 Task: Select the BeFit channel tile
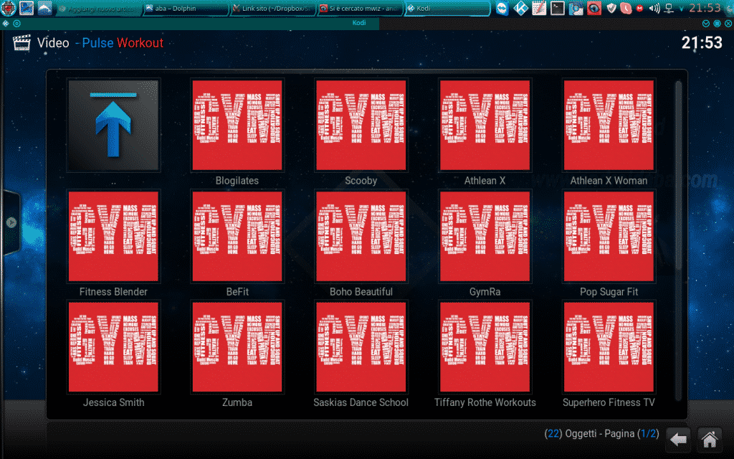[x=237, y=236]
